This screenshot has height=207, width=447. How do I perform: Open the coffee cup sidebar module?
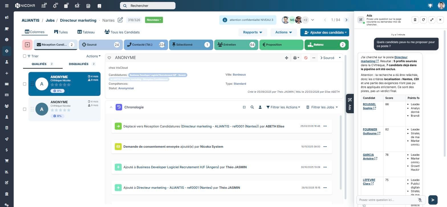7,29
